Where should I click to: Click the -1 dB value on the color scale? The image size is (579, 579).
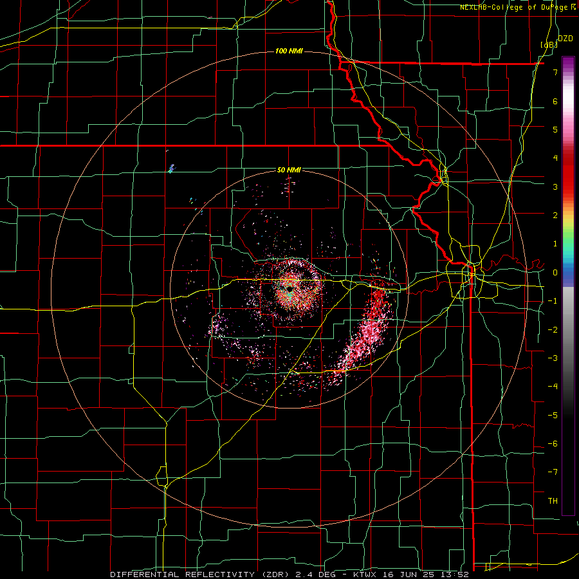pos(553,301)
